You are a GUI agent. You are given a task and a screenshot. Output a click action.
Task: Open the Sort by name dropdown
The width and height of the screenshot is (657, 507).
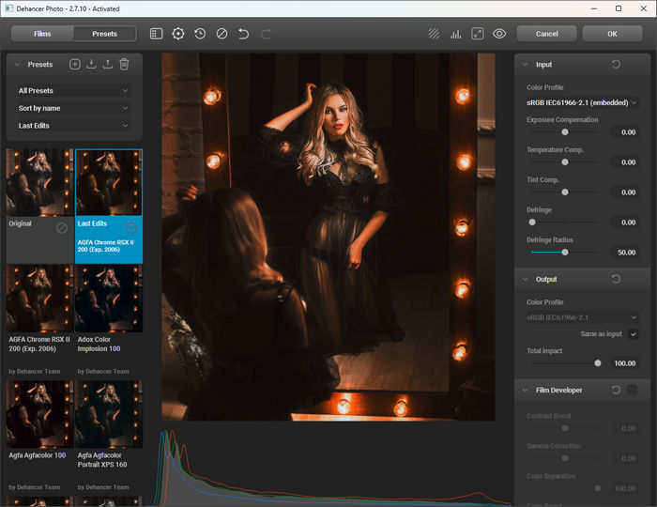[73, 108]
